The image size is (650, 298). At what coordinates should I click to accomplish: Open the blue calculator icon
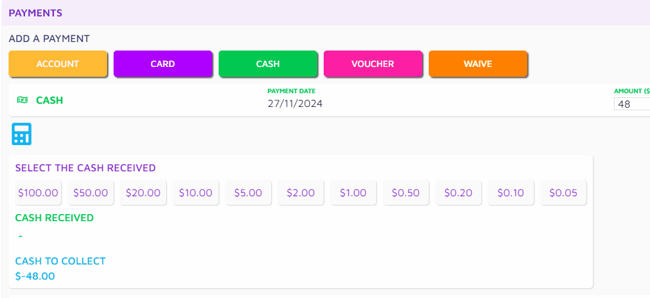pos(22,134)
